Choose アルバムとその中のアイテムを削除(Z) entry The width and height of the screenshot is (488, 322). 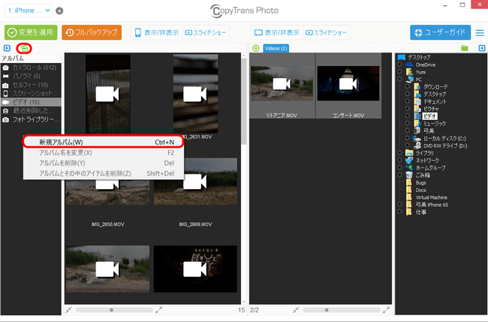pyautogui.click(x=104, y=173)
